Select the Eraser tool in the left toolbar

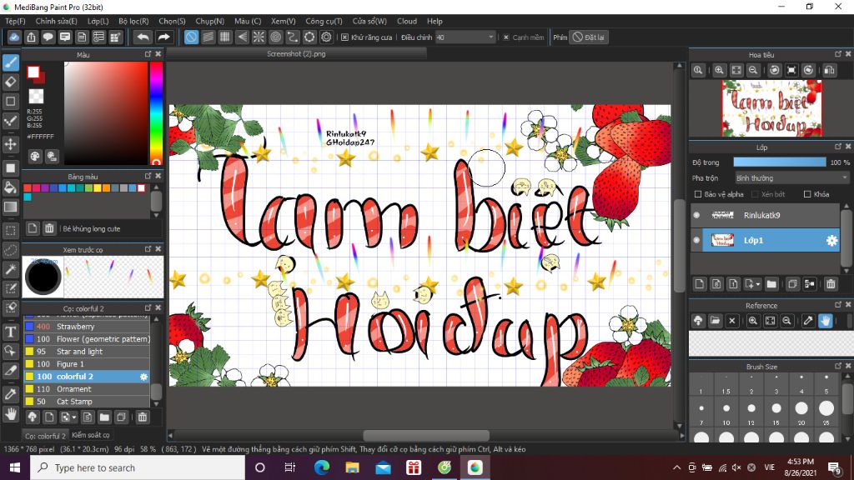click(x=10, y=82)
